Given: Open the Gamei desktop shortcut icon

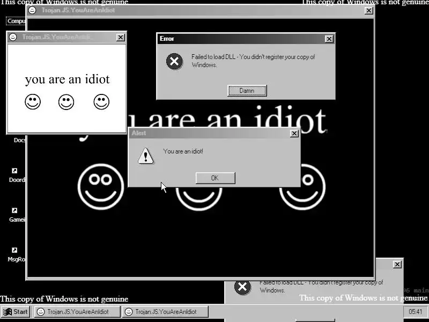Looking at the screenshot, I should tap(14, 210).
